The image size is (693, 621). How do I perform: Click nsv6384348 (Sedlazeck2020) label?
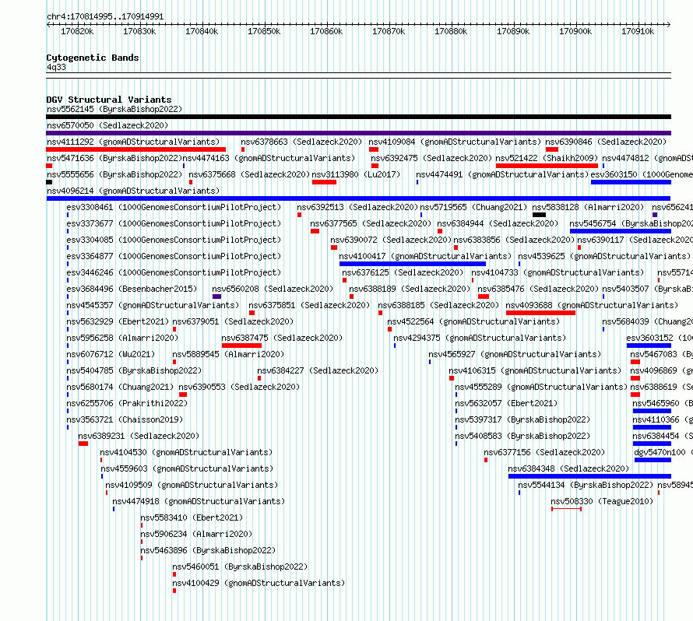pos(568,468)
